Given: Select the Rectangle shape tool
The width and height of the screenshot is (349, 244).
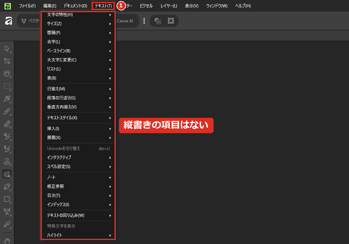Looking at the screenshot, I should 7,199.
